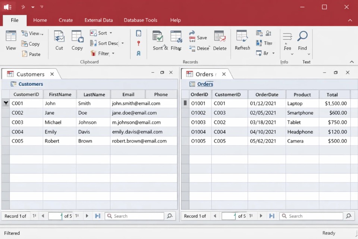Viewport: 358px width, 239px height.
Task: Click the Save record icon
Action: pos(192,38)
